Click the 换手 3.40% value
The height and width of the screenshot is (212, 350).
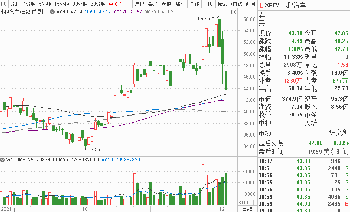(295, 73)
